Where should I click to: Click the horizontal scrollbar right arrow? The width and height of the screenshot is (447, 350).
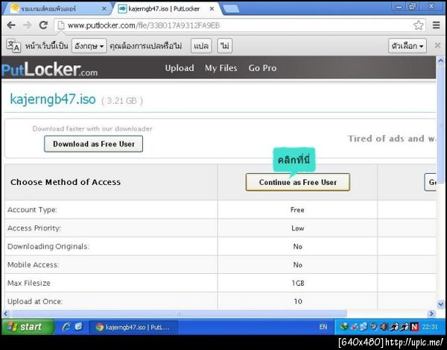coord(431,313)
